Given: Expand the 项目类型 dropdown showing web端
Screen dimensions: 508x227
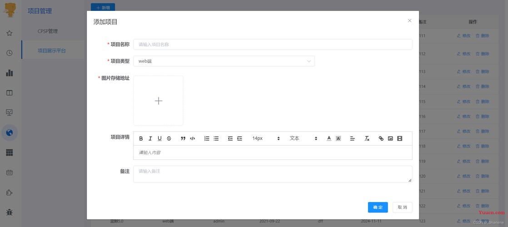Looking at the screenshot, I should click(224, 61).
